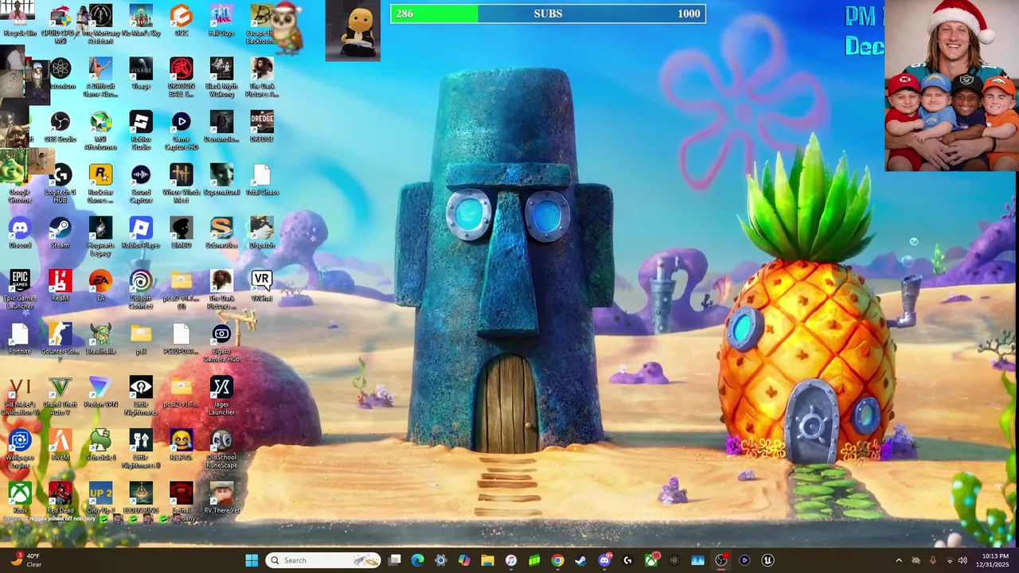
Task: Open Discord from the taskbar
Action: click(604, 560)
